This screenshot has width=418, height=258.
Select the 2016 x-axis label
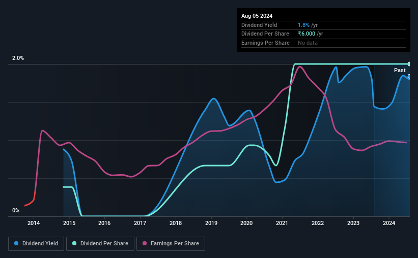click(104, 223)
